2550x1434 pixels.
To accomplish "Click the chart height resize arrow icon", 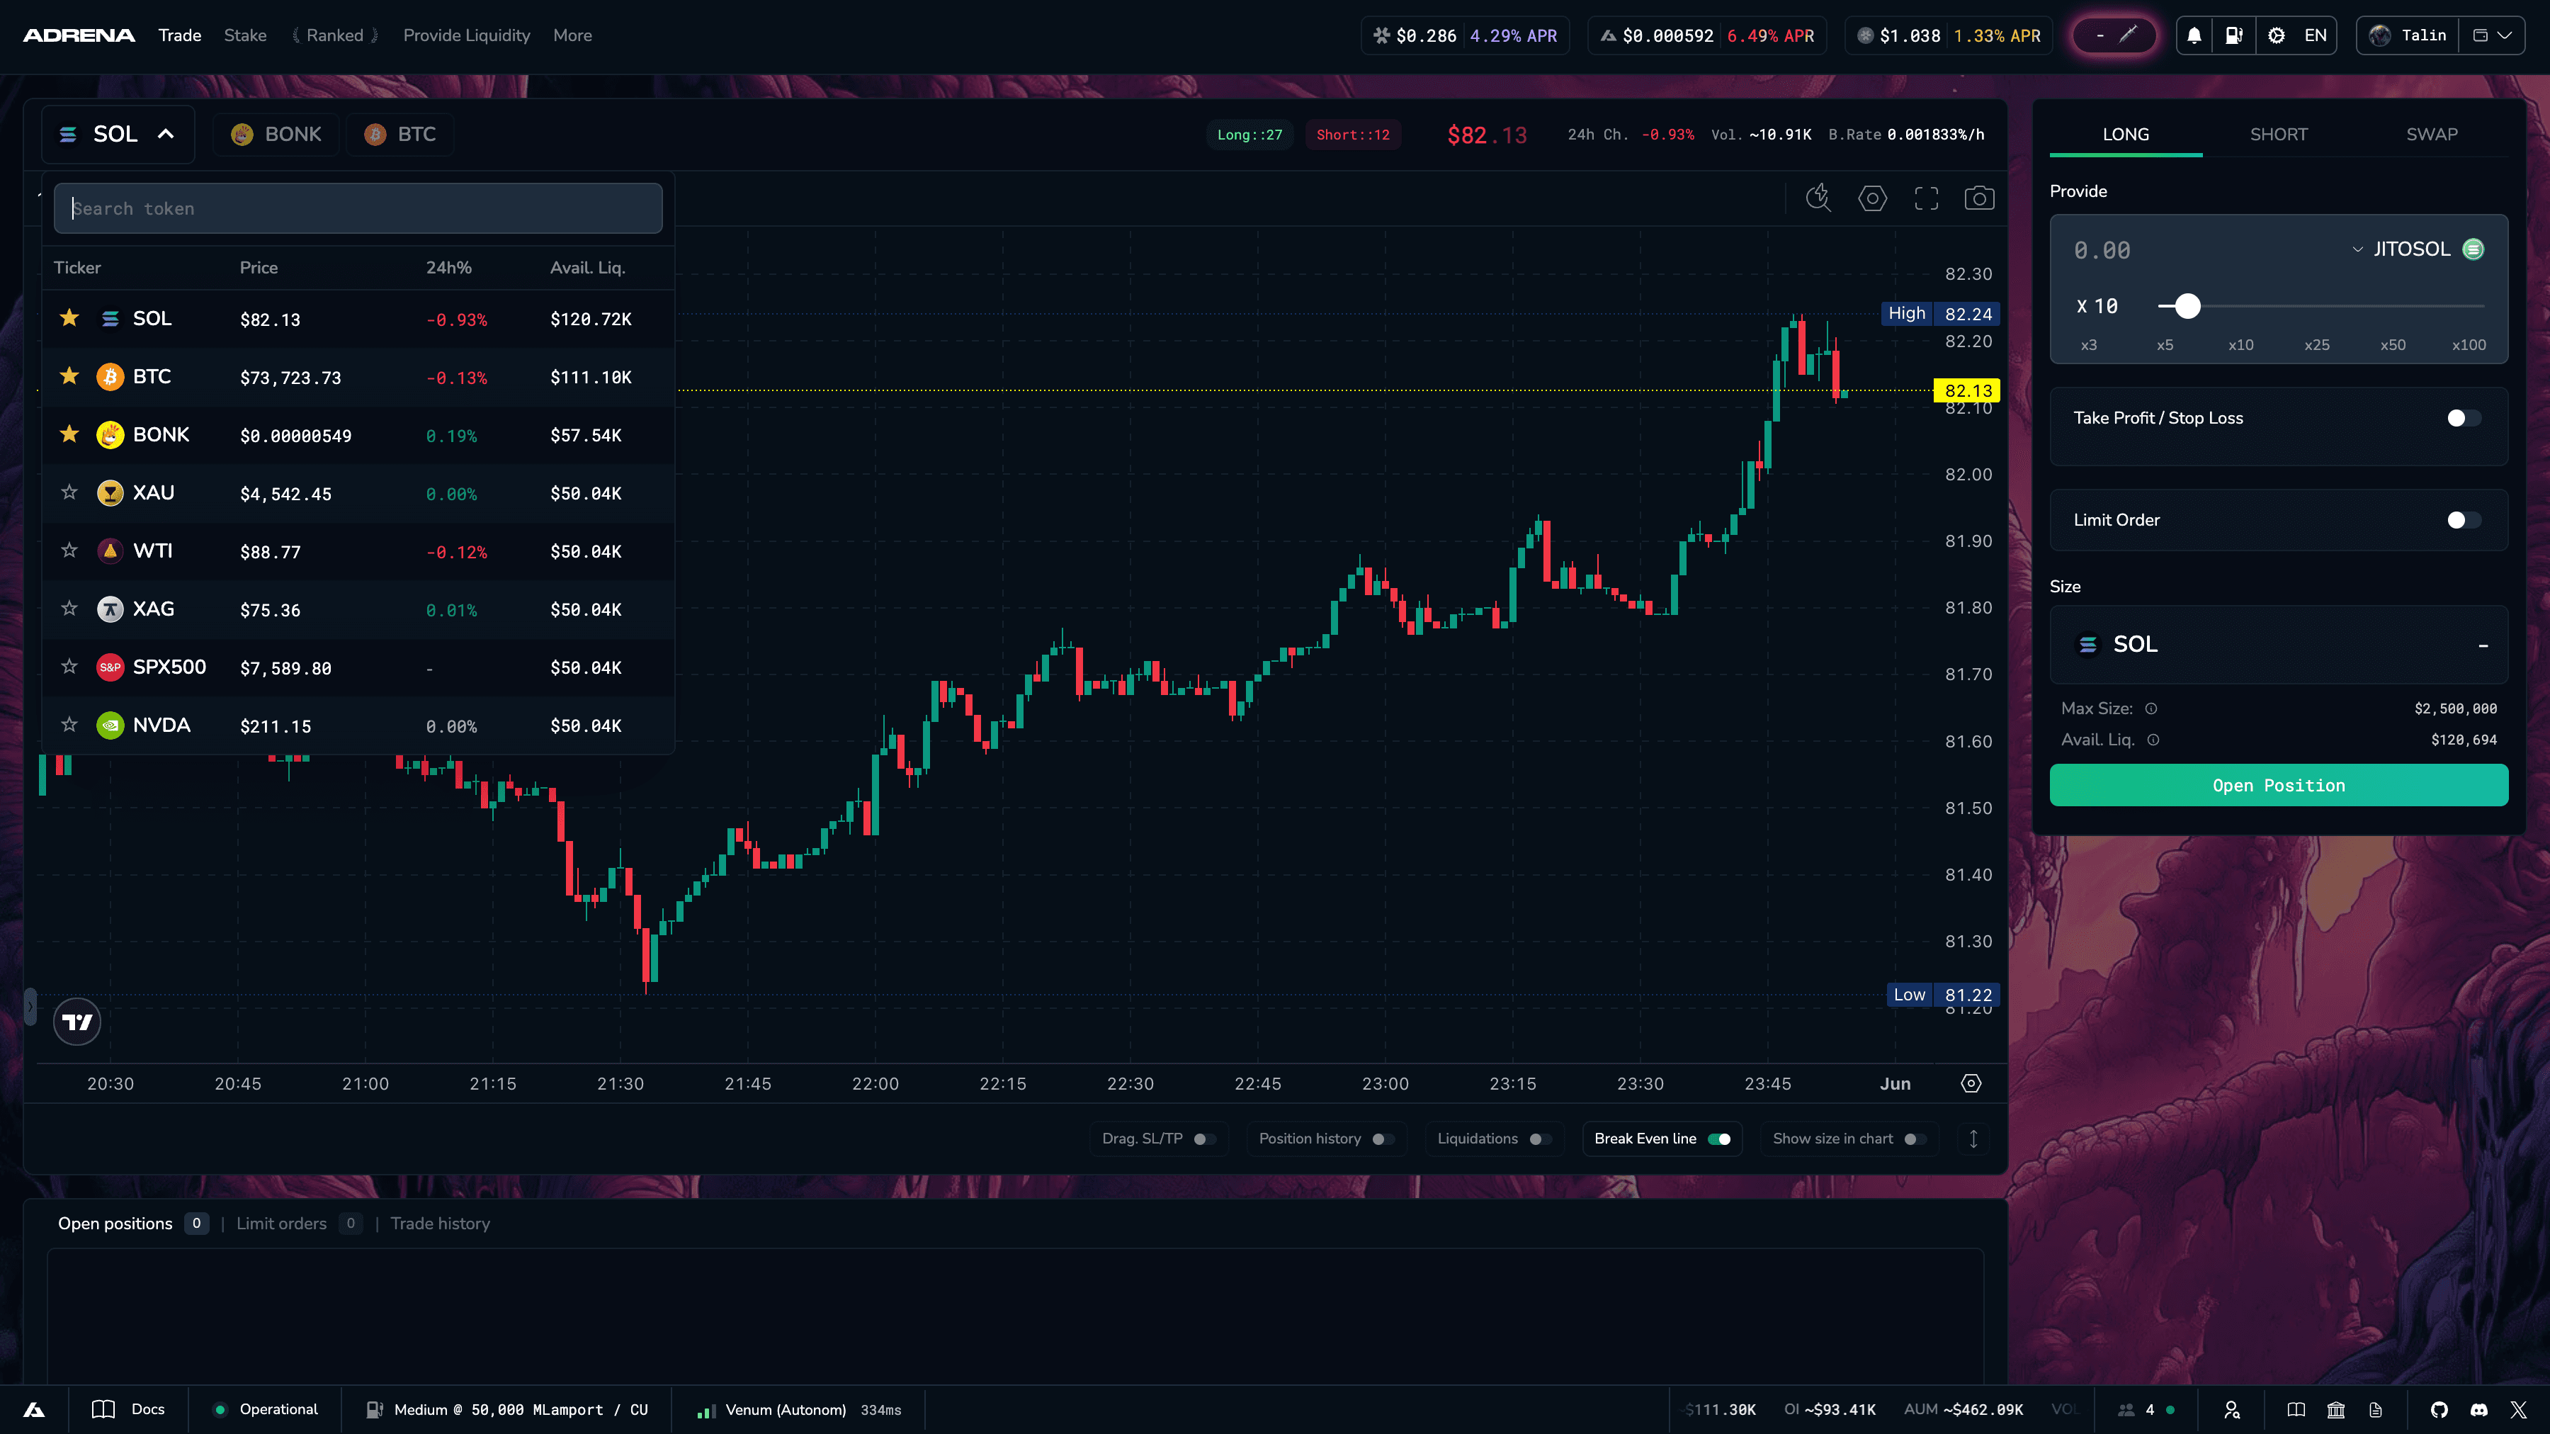I will point(1973,1139).
